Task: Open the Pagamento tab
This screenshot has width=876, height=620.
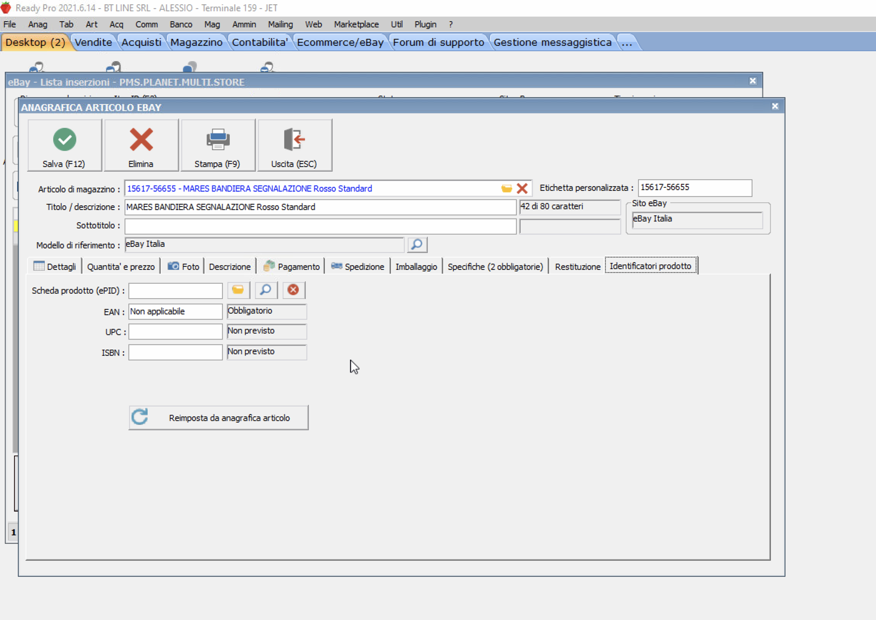Action: (x=291, y=267)
